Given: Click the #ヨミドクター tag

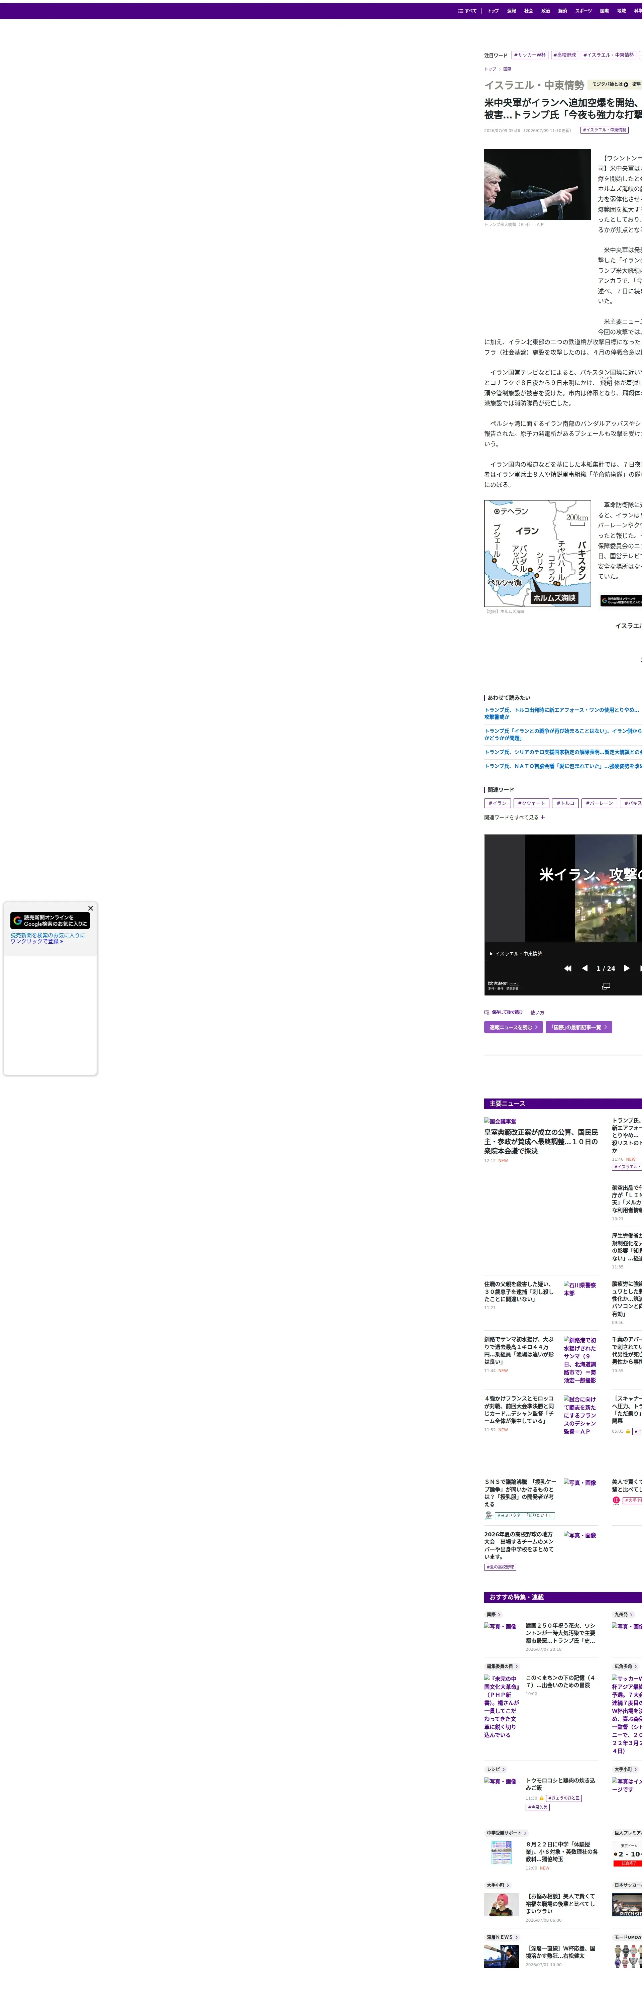Looking at the screenshot, I should 525,1515.
